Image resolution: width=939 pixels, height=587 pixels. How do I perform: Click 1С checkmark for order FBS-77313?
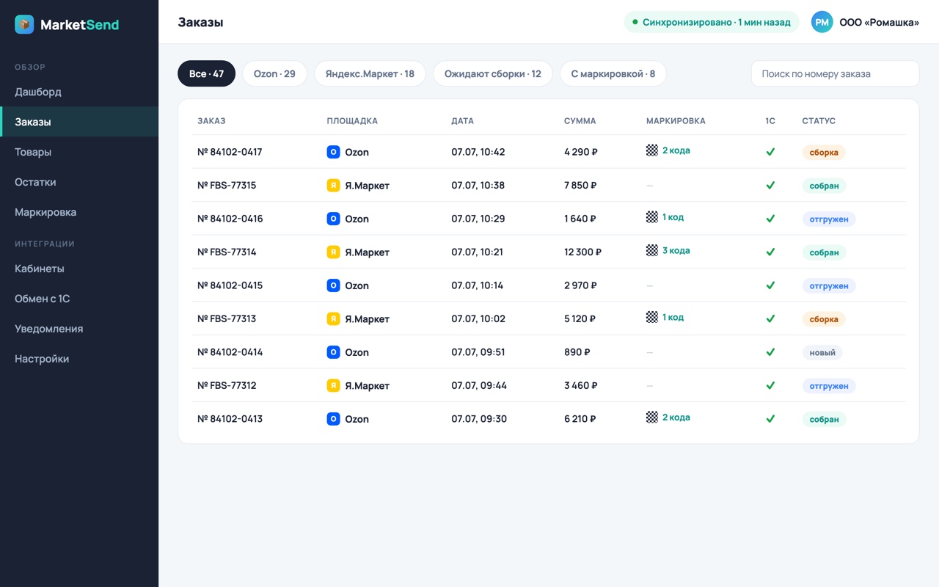(770, 319)
